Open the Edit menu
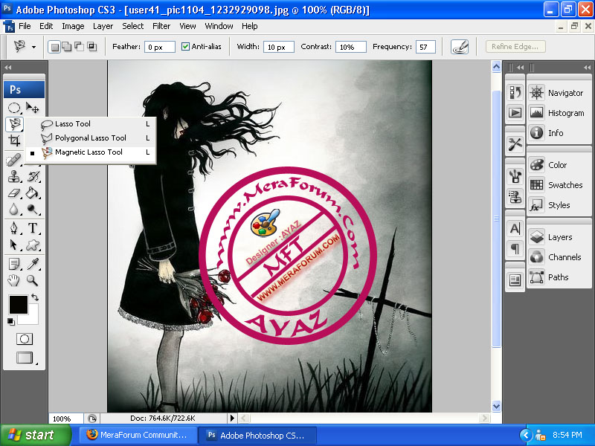Viewport: 595px width, 446px height. click(x=46, y=26)
